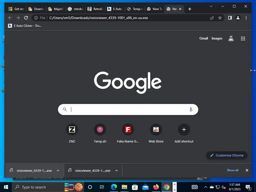
Task: Open the Google apps grid
Action: click(x=243, y=38)
